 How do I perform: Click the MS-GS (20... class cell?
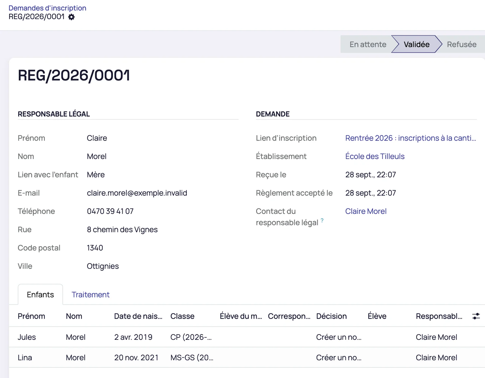[x=192, y=358]
